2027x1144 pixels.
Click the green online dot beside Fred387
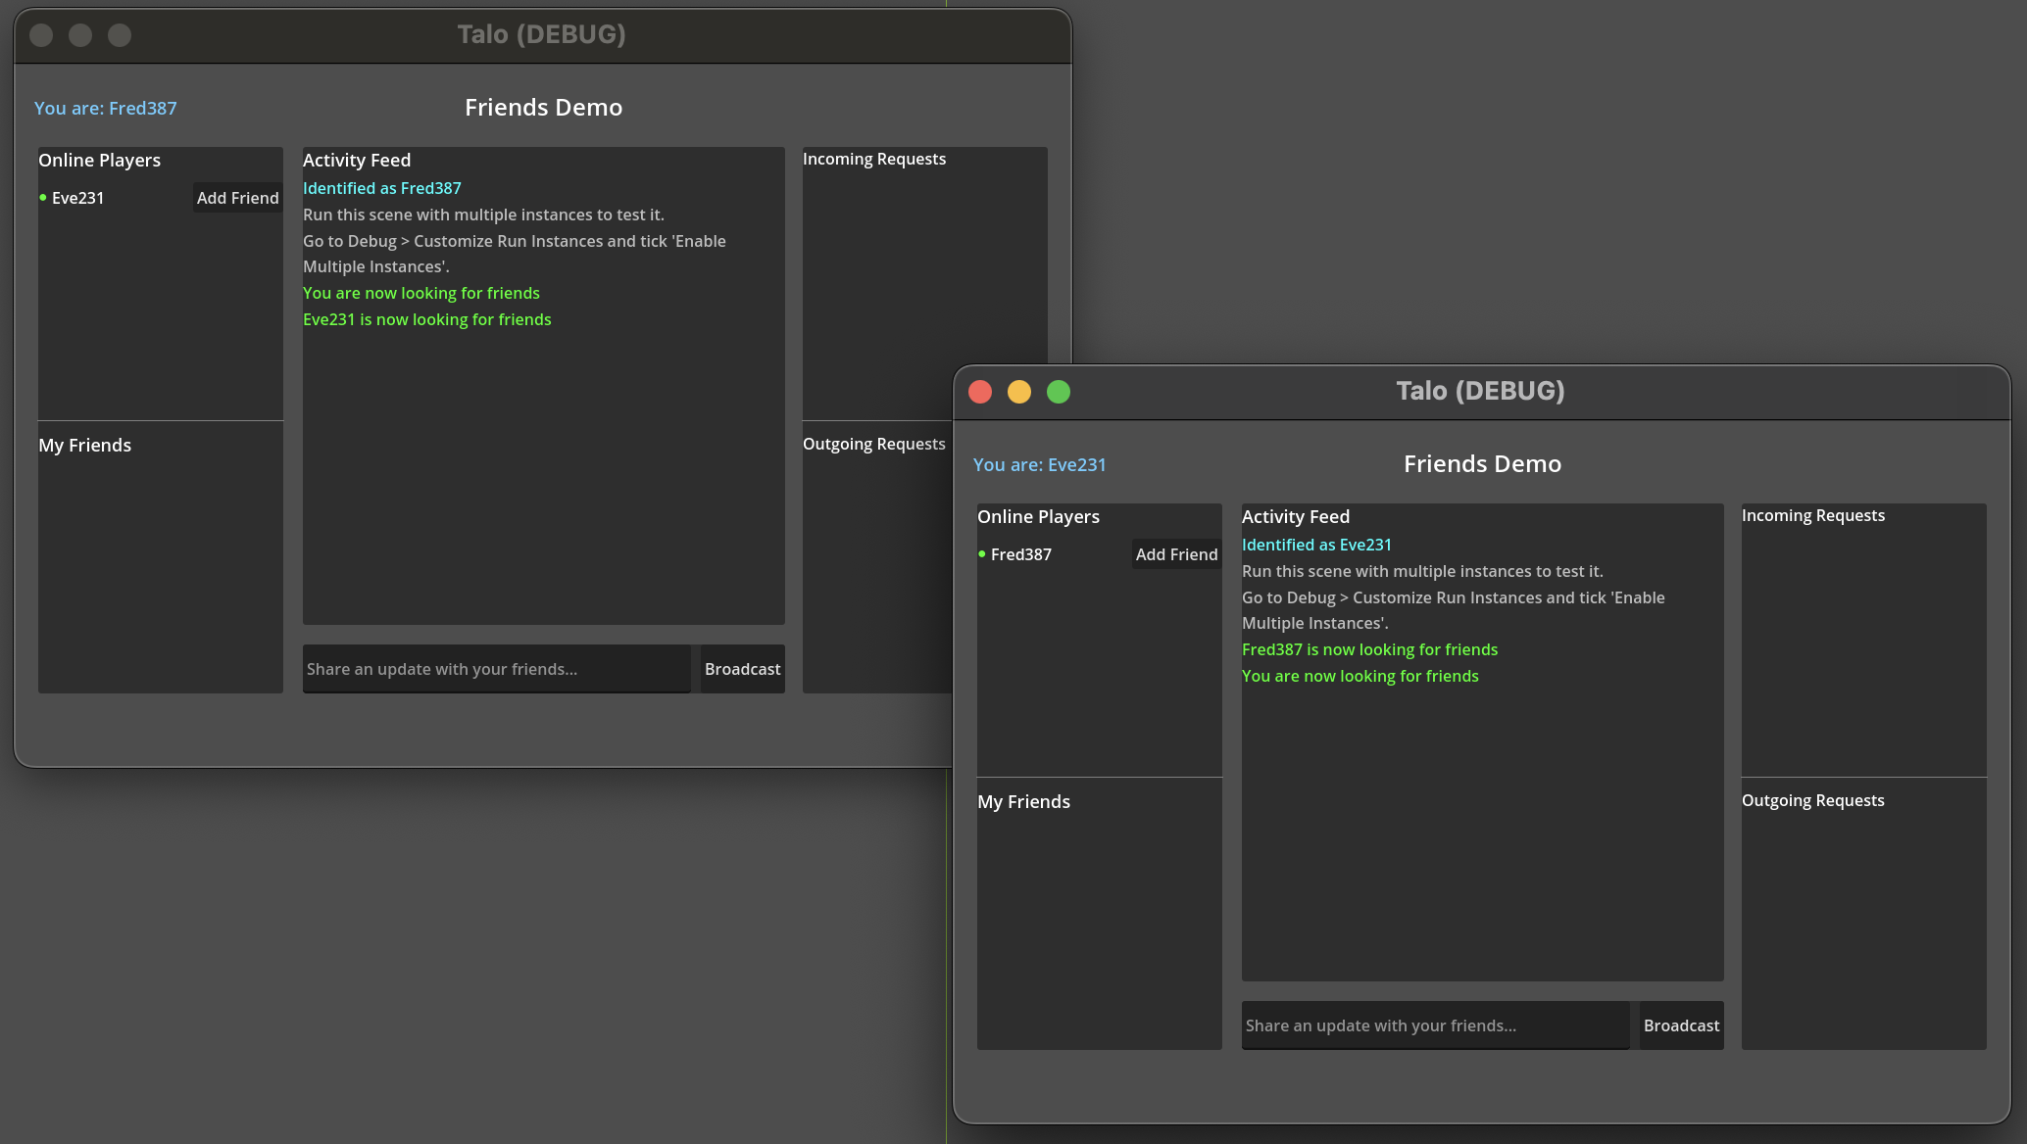(982, 554)
